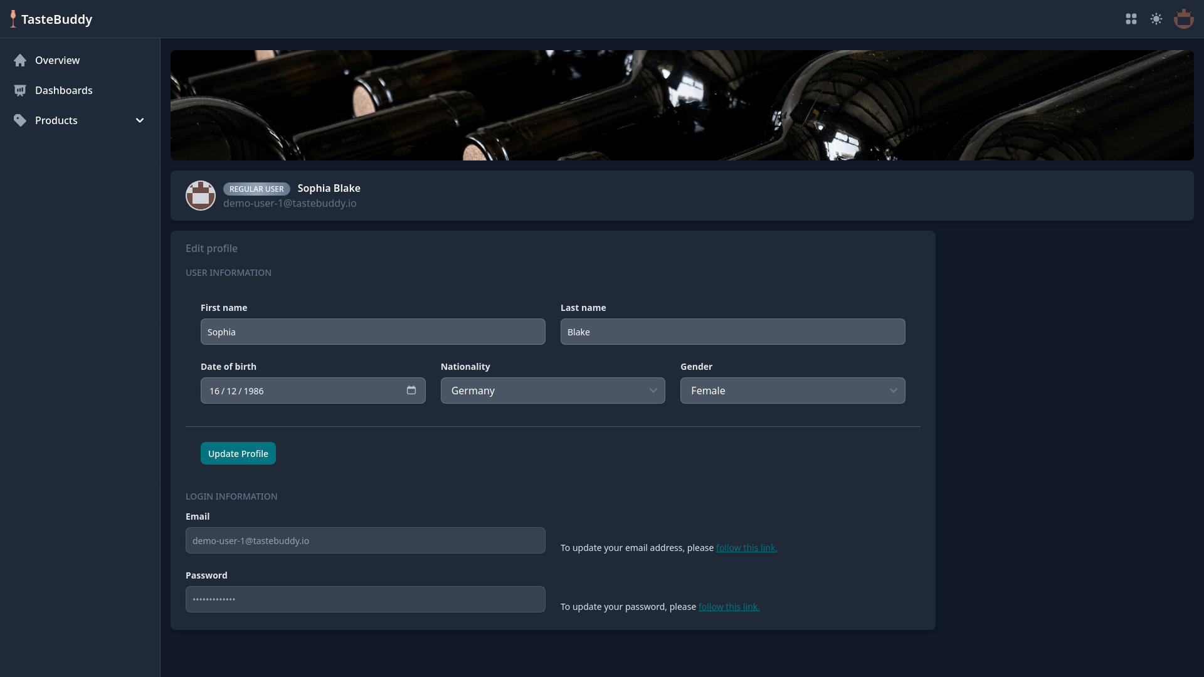Screen dimensions: 1204x677
Task: Focus the Last name field
Action: [733, 332]
